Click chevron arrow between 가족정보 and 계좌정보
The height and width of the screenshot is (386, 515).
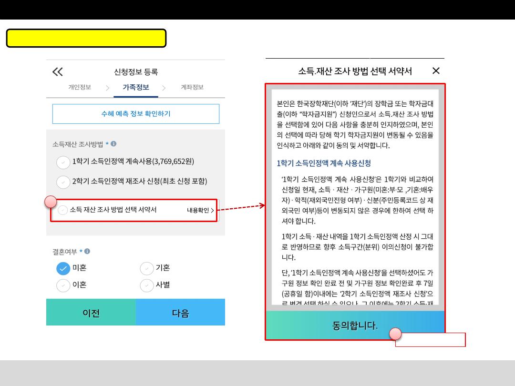click(164, 88)
